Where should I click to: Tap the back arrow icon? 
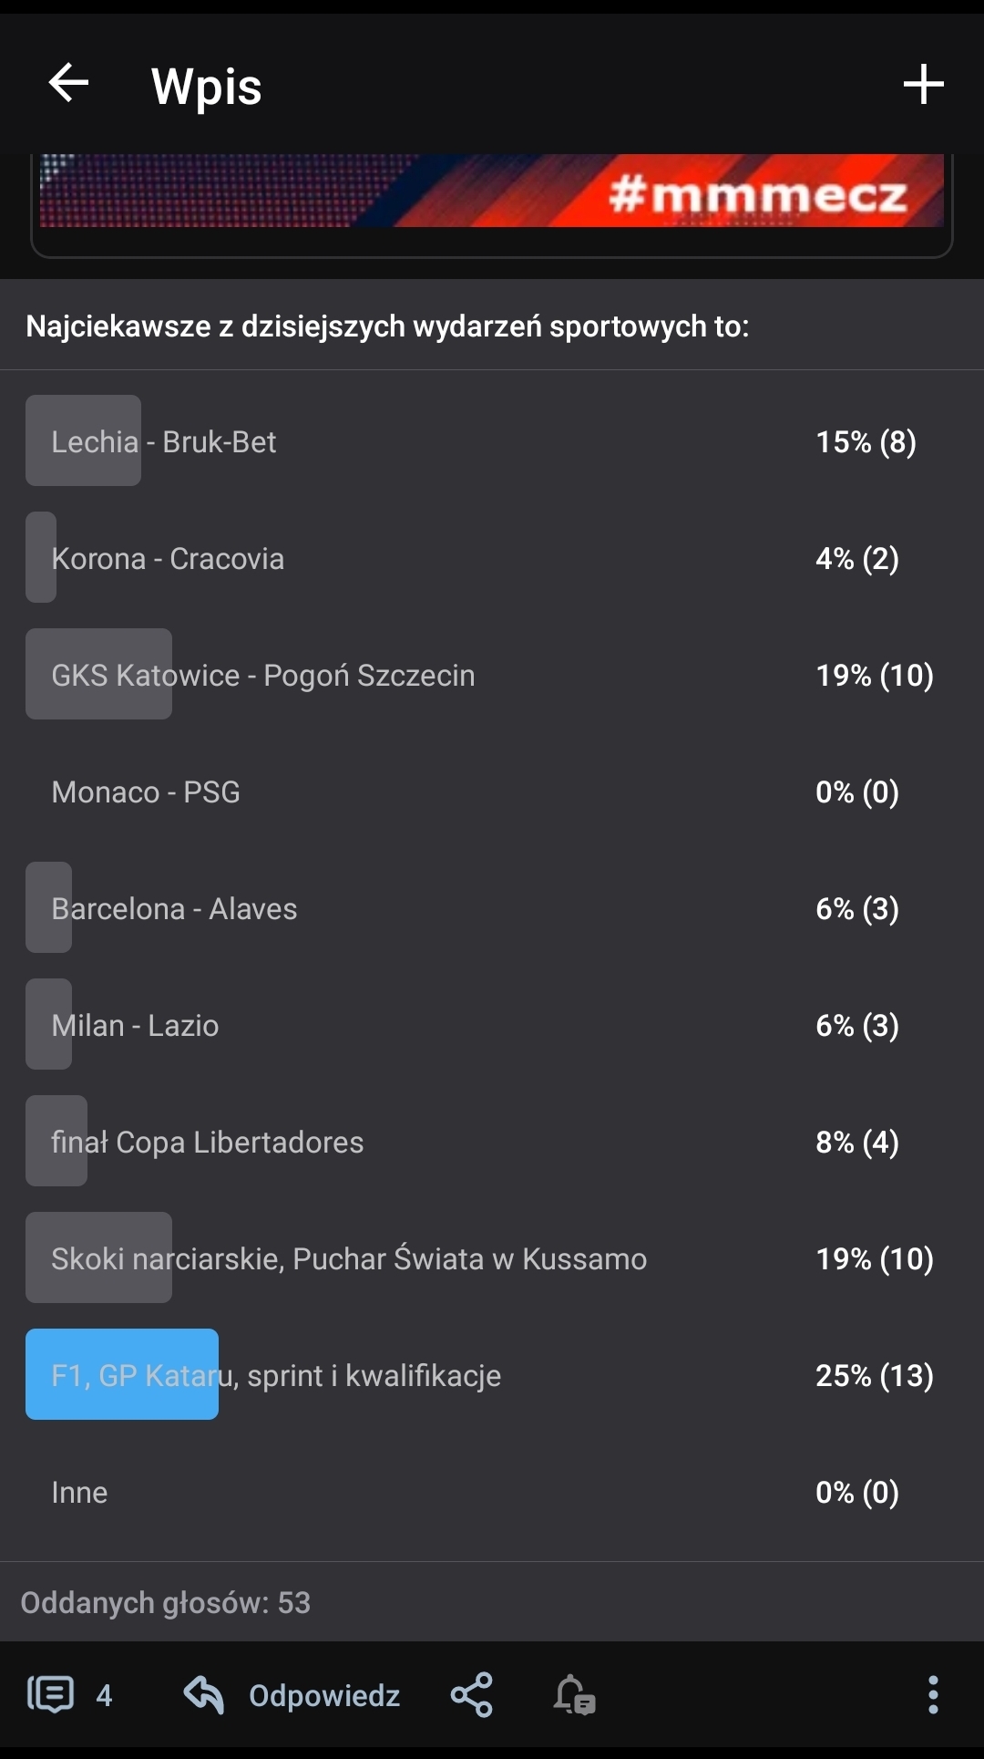click(x=68, y=84)
